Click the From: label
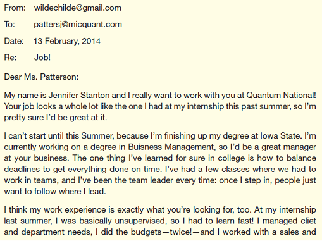This screenshot has width=322, height=241. (x=15, y=8)
